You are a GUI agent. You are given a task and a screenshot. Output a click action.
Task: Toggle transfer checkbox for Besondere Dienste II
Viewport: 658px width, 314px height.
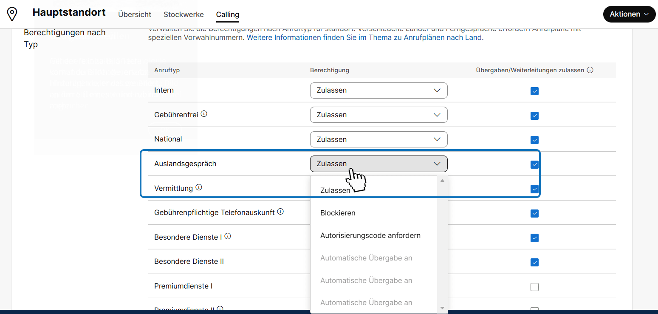coord(534,263)
